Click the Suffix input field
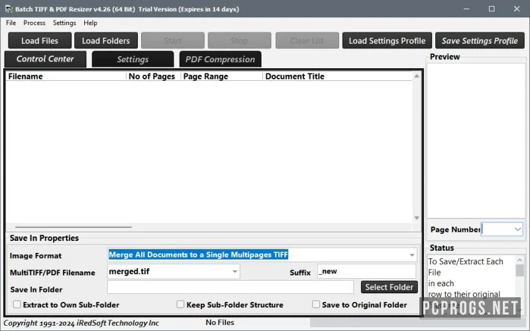The width and height of the screenshot is (530, 331). 366,271
